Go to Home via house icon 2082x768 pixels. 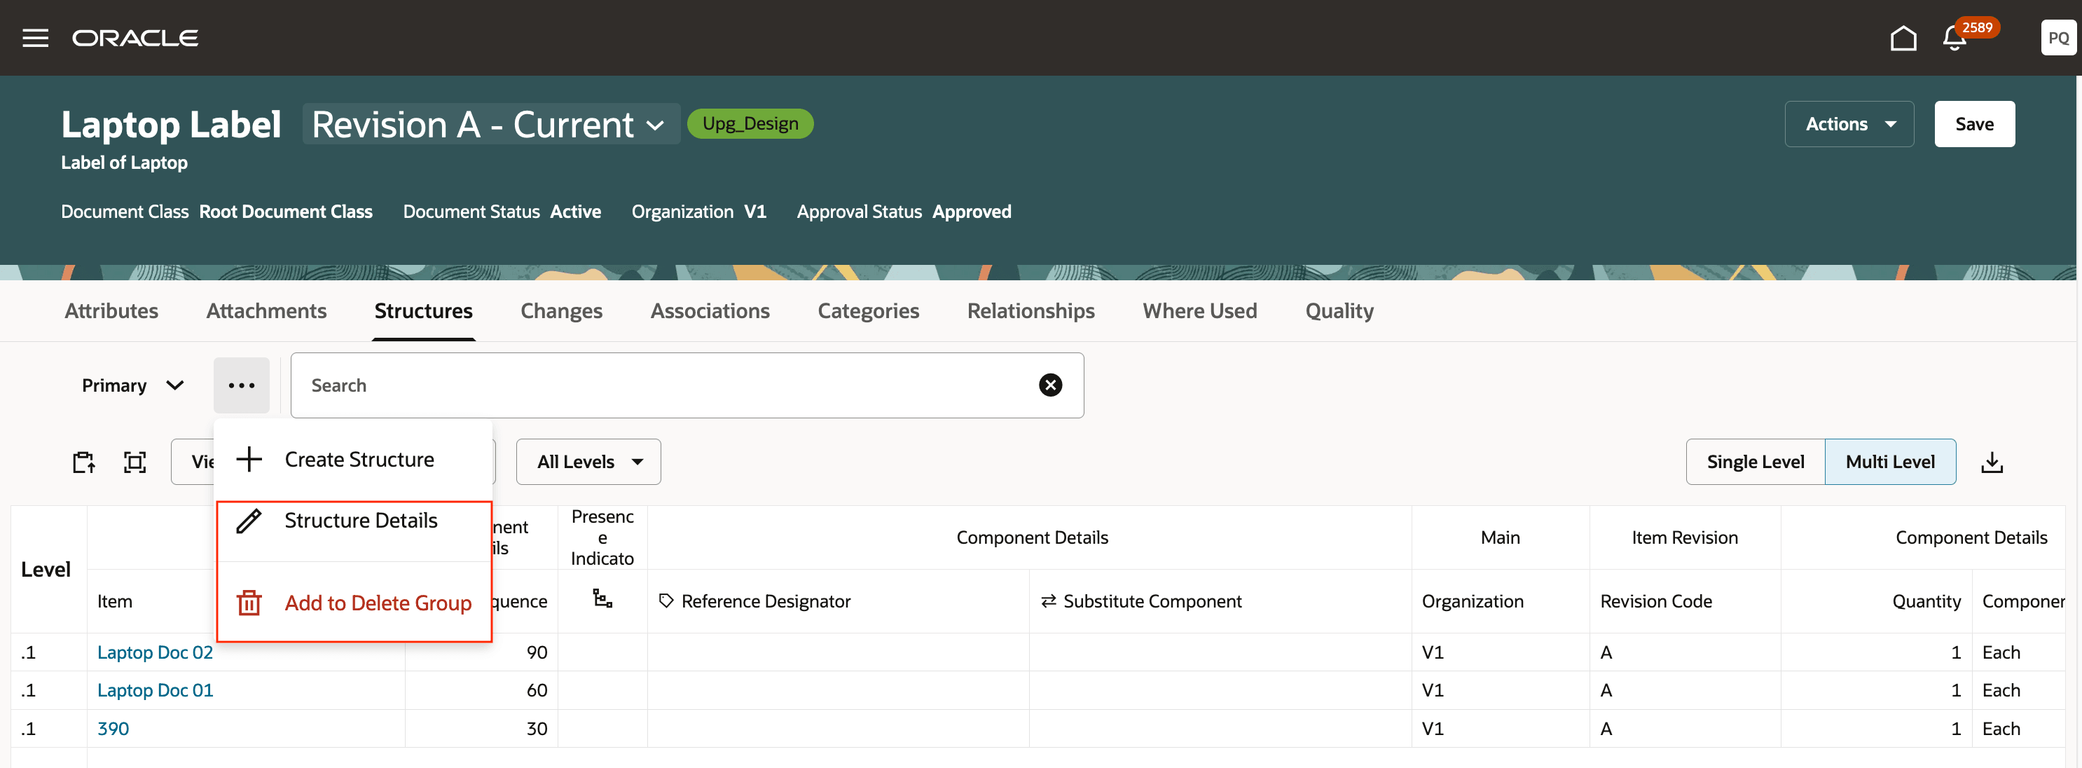coord(1903,38)
